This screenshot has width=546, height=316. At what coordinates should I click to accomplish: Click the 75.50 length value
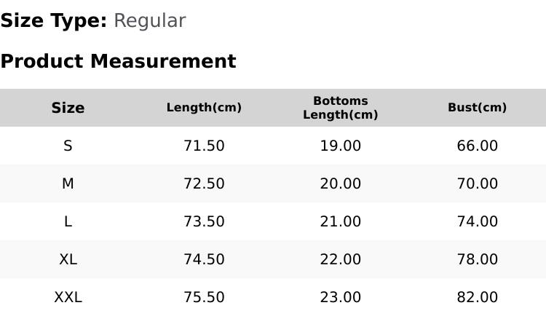pos(204,297)
